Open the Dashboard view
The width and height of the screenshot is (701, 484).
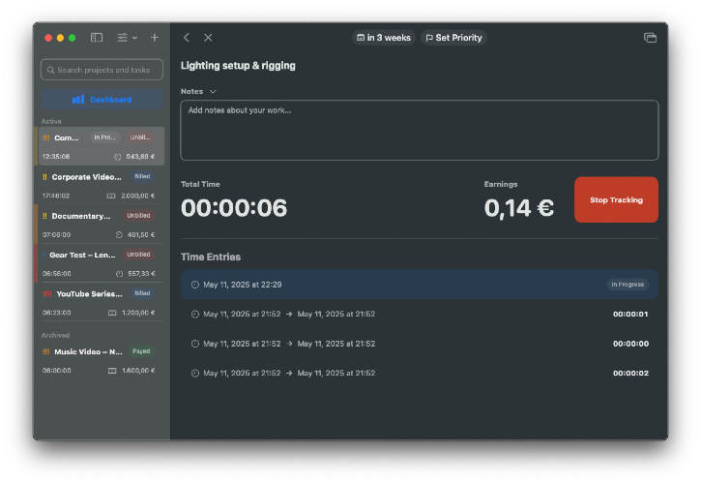102,100
